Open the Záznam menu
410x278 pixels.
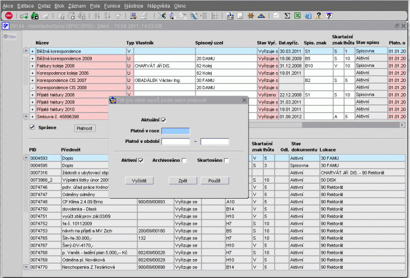(x=77, y=6)
